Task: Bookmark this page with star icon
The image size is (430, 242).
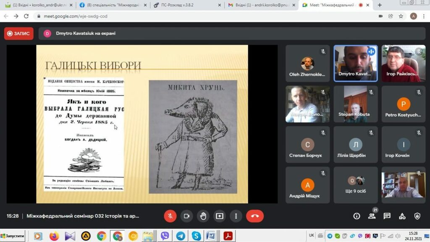Action: (x=401, y=16)
